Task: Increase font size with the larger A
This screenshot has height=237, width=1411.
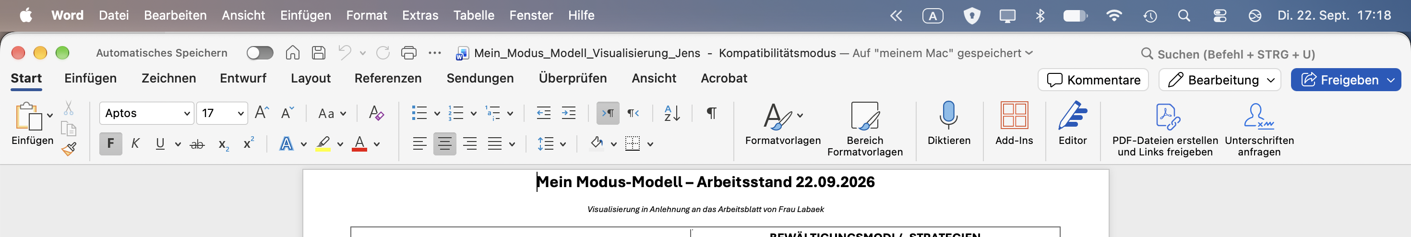Action: (x=262, y=113)
